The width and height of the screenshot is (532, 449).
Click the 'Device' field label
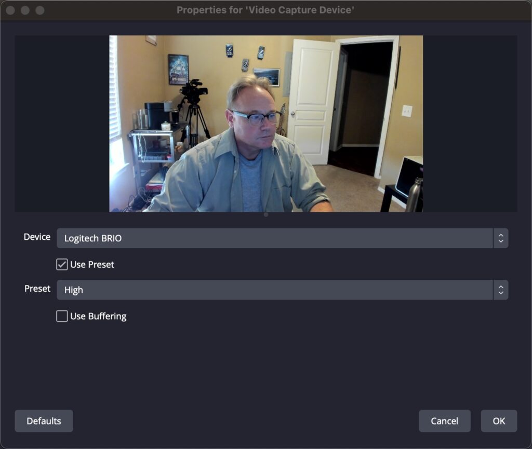pyautogui.click(x=37, y=237)
